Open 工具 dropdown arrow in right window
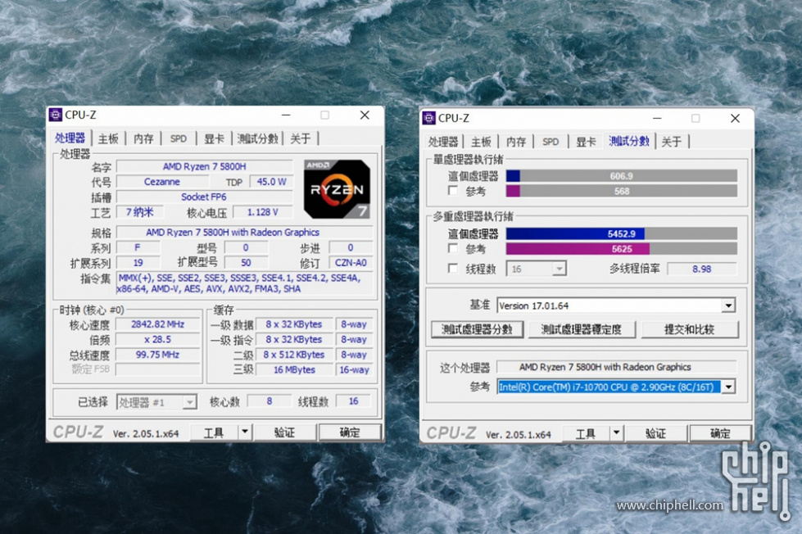 [x=616, y=433]
